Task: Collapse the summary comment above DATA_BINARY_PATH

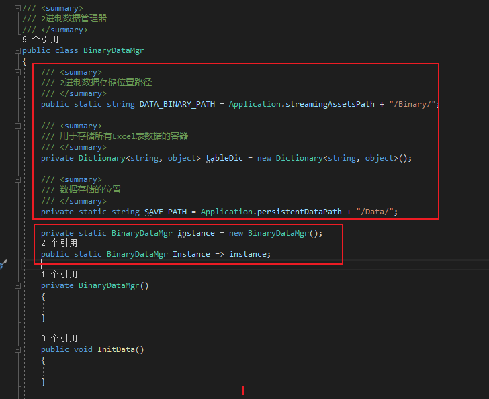Action: click(x=17, y=72)
